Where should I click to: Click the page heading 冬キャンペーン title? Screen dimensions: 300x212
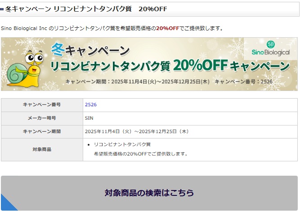click(x=85, y=9)
